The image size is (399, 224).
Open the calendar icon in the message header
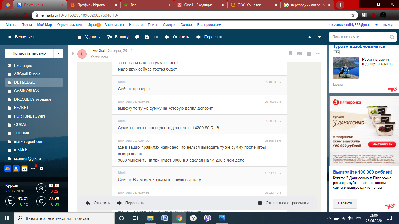(309, 53)
